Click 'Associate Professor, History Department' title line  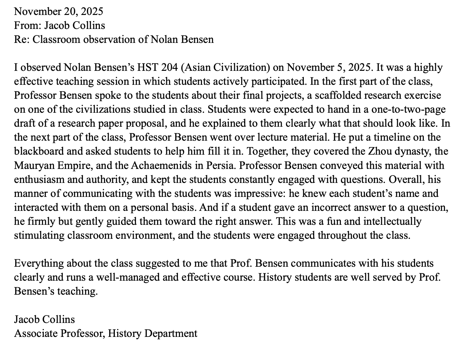click(106, 333)
